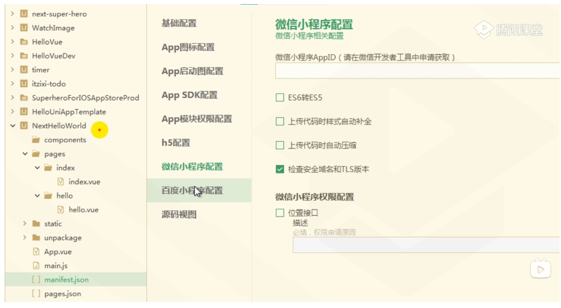Switch to 源码视图 tab

coord(179,214)
